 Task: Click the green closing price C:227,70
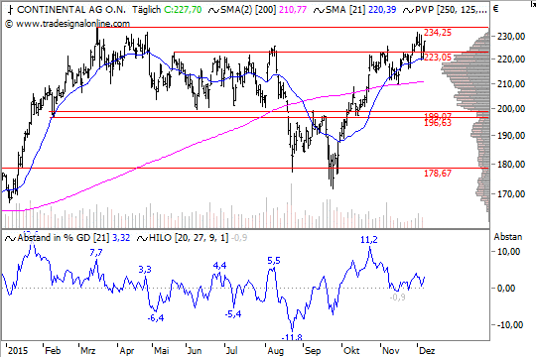183,10
